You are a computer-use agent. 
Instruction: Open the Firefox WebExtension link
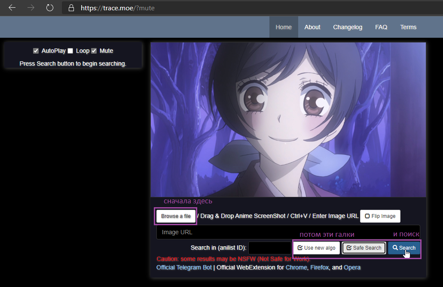(320, 267)
